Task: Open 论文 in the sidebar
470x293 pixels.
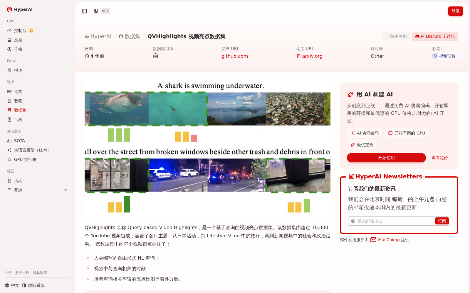Action: click(38, 91)
